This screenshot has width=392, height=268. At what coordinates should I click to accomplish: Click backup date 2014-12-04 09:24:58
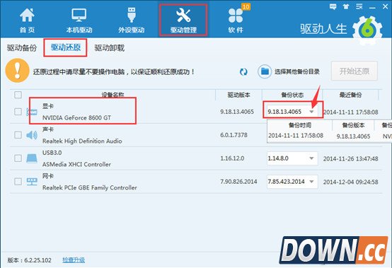coord(350,182)
